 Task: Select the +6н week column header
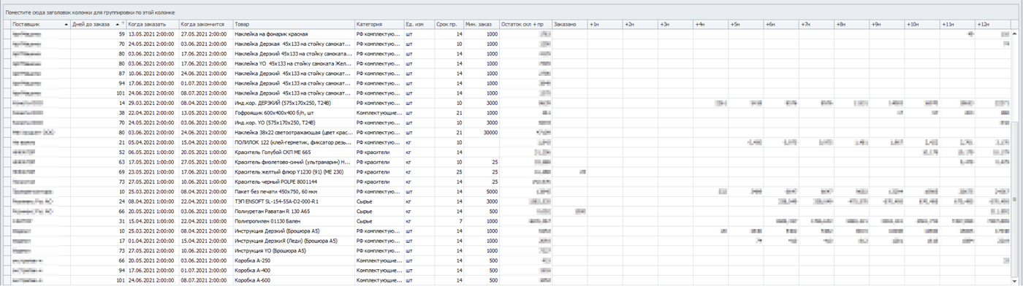780,24
